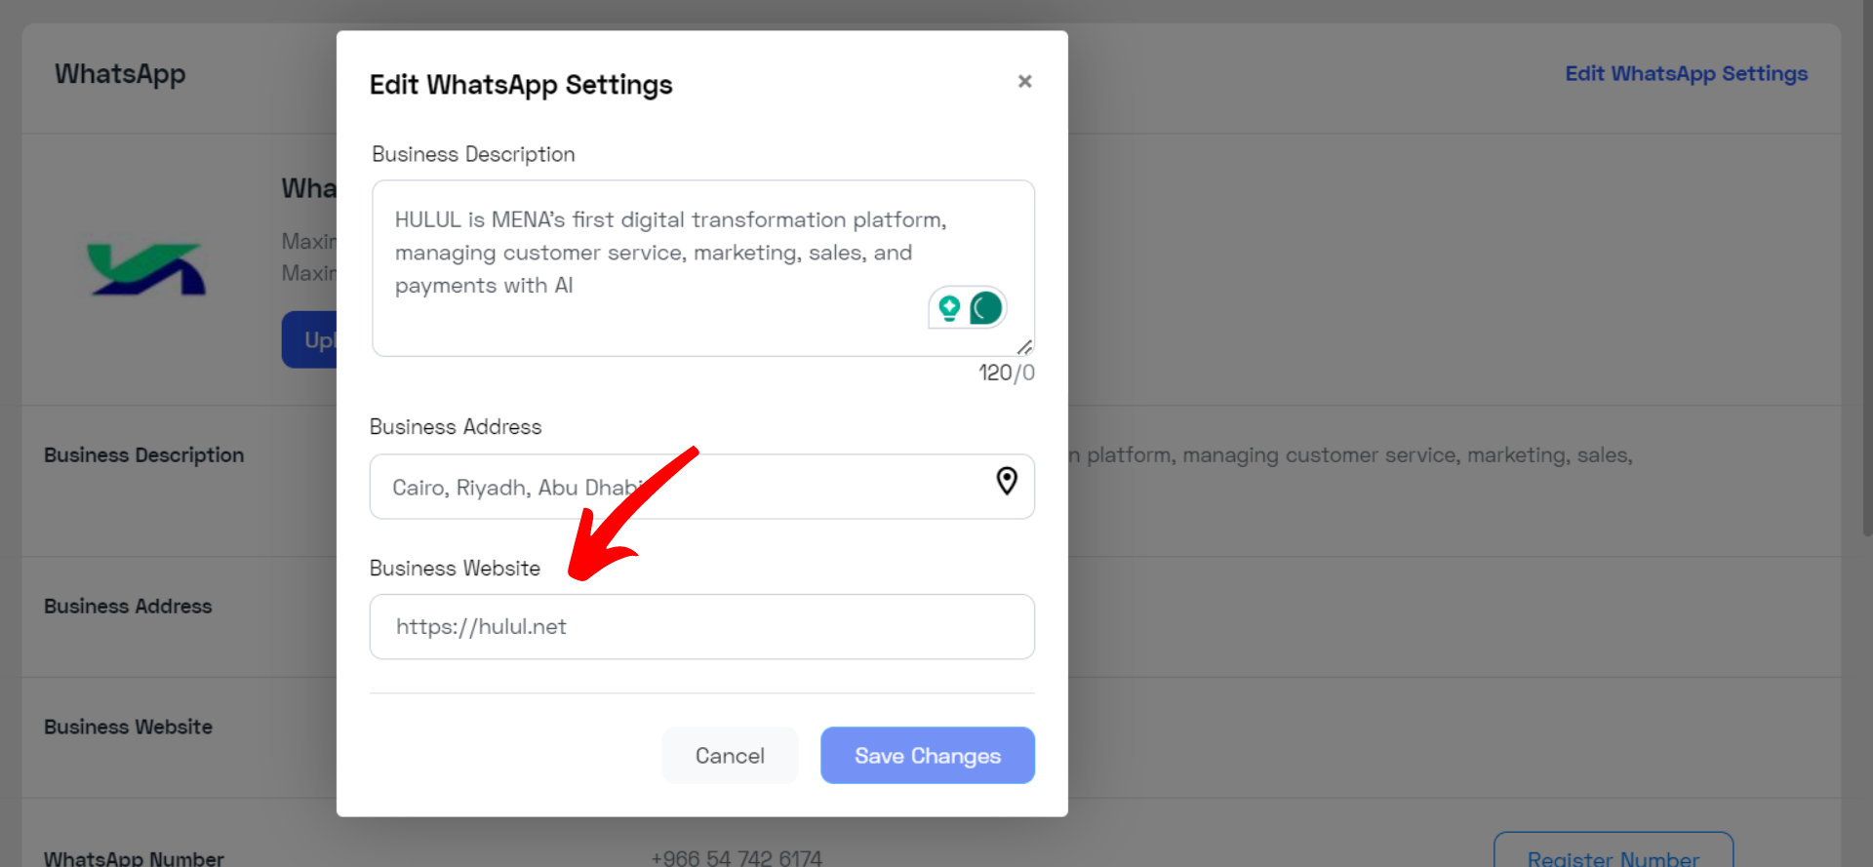Open Edit WhatsApp Settings link in background page

[x=1686, y=74]
